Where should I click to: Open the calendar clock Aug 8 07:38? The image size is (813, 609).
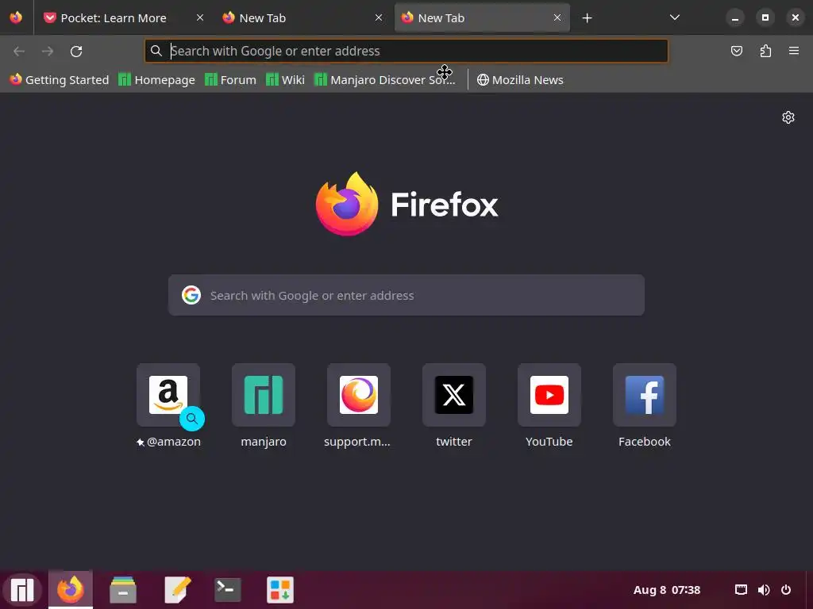point(667,590)
